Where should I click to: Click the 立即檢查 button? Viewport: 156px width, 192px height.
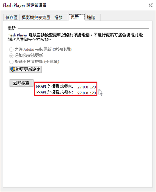pos(22,83)
